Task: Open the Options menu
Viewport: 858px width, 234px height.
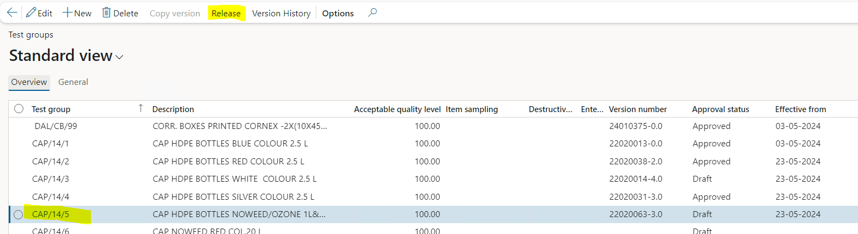Action: click(x=338, y=13)
